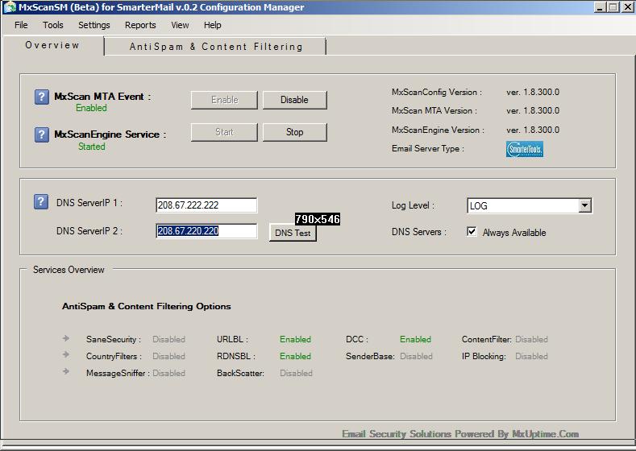Click the DNS ServerIP 2 input field
This screenshot has width=636, height=451.
(206, 231)
